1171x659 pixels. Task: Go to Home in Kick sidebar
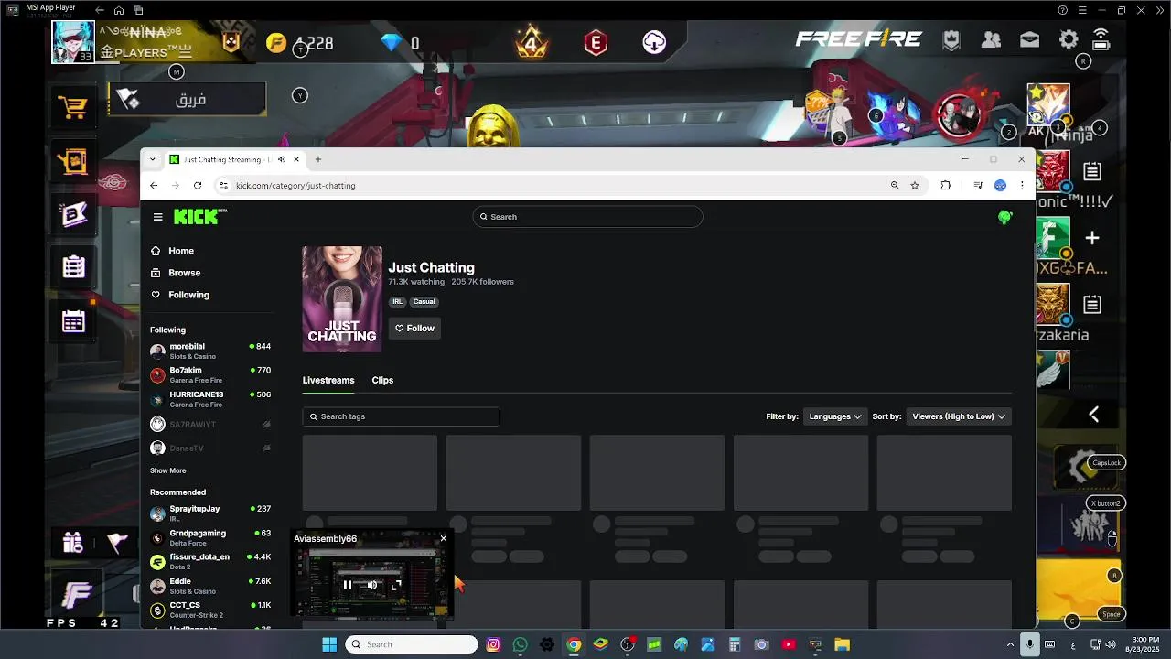coord(180,251)
